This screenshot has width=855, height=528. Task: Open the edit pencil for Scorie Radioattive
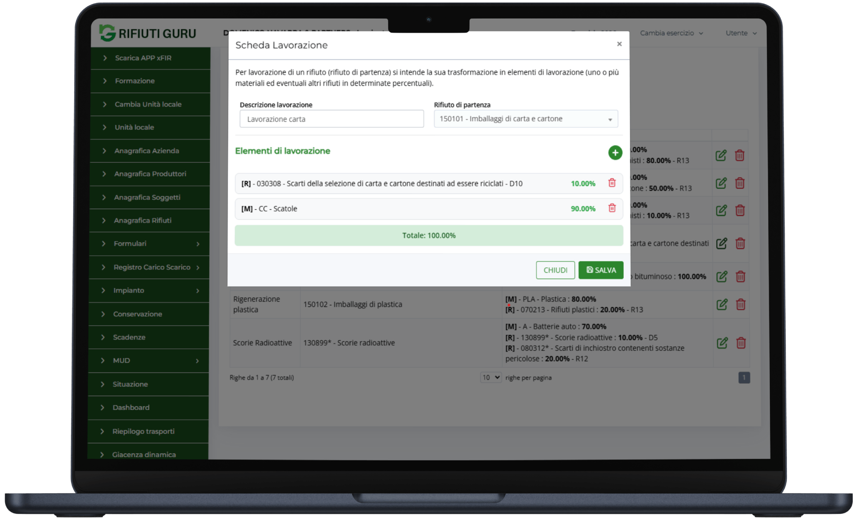[x=721, y=343]
